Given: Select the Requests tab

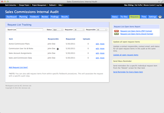Looking at the screenshot, I should 134,17.
